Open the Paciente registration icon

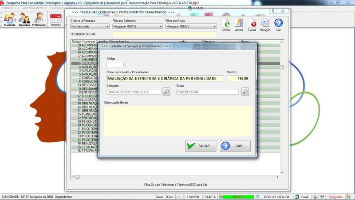tap(10, 19)
